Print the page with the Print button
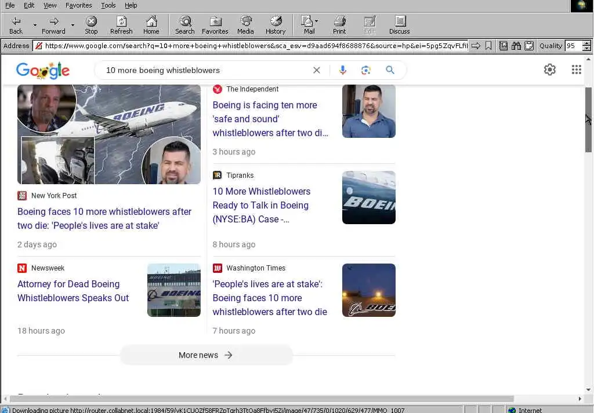Viewport: 594px width, 413px height. click(x=339, y=25)
